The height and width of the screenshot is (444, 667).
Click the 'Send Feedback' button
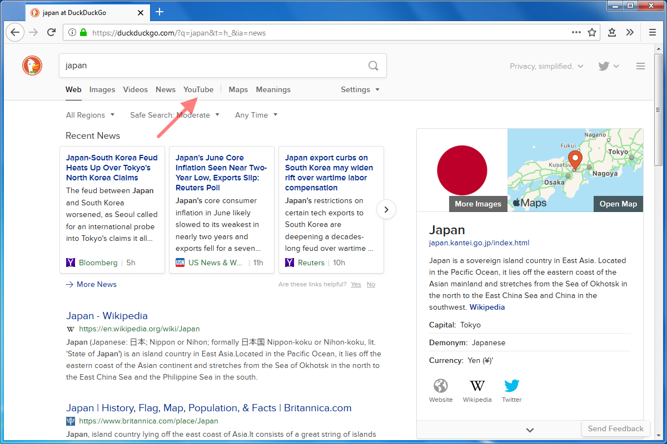[x=616, y=428]
